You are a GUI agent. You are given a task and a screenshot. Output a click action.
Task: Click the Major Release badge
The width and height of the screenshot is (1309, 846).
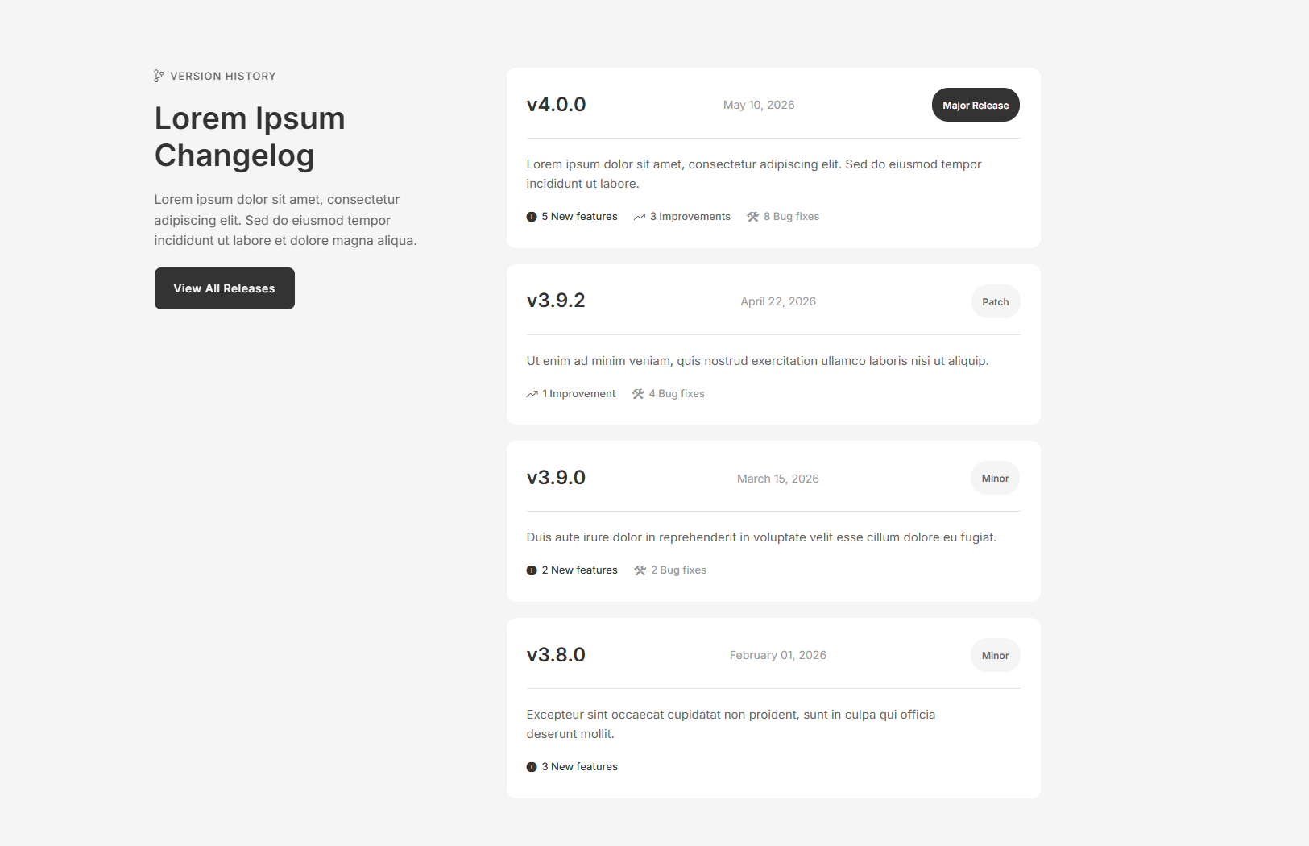976,105
